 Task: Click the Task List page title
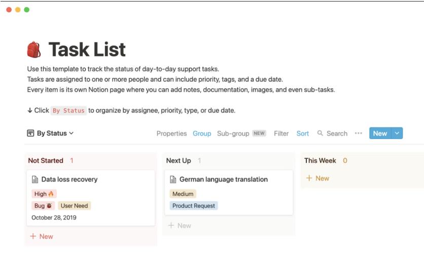click(87, 50)
